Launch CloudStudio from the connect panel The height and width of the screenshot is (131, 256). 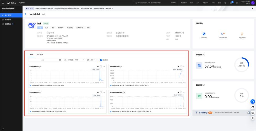click(223, 34)
